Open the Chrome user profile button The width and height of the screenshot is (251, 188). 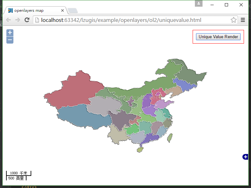click(199, 3)
